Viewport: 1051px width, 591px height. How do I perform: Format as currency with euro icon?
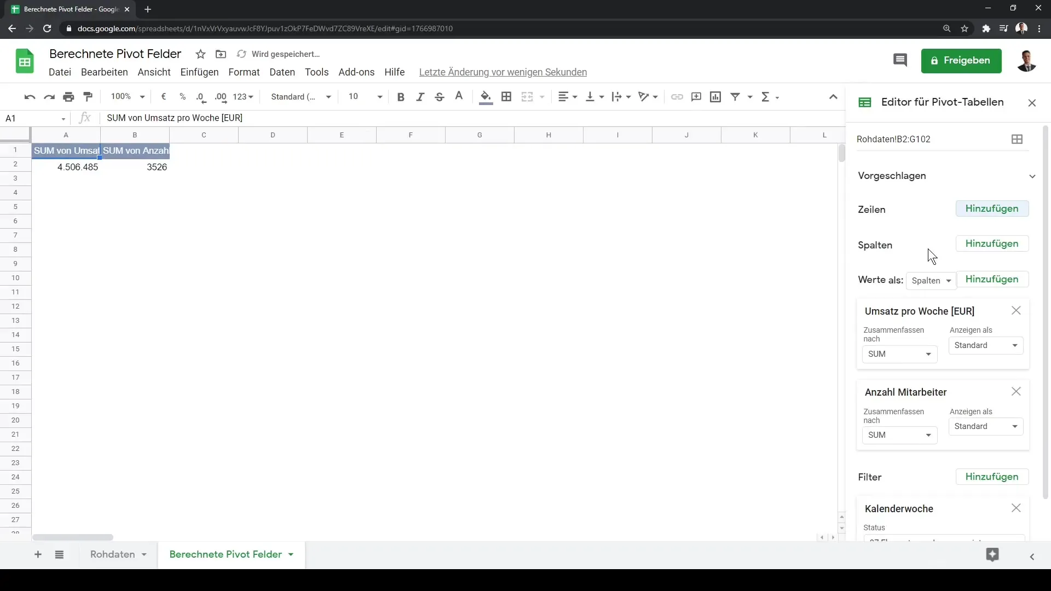pyautogui.click(x=164, y=97)
